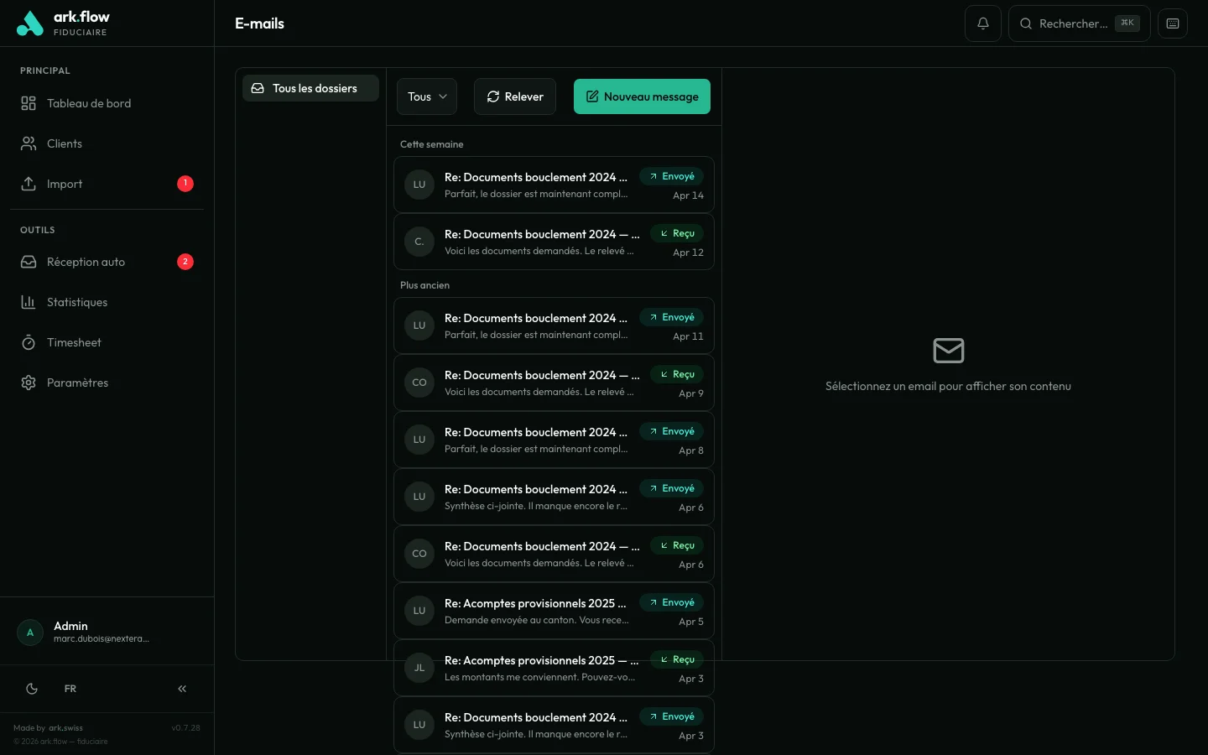The height and width of the screenshot is (755, 1208).
Task: Go to Clients page
Action: click(65, 143)
